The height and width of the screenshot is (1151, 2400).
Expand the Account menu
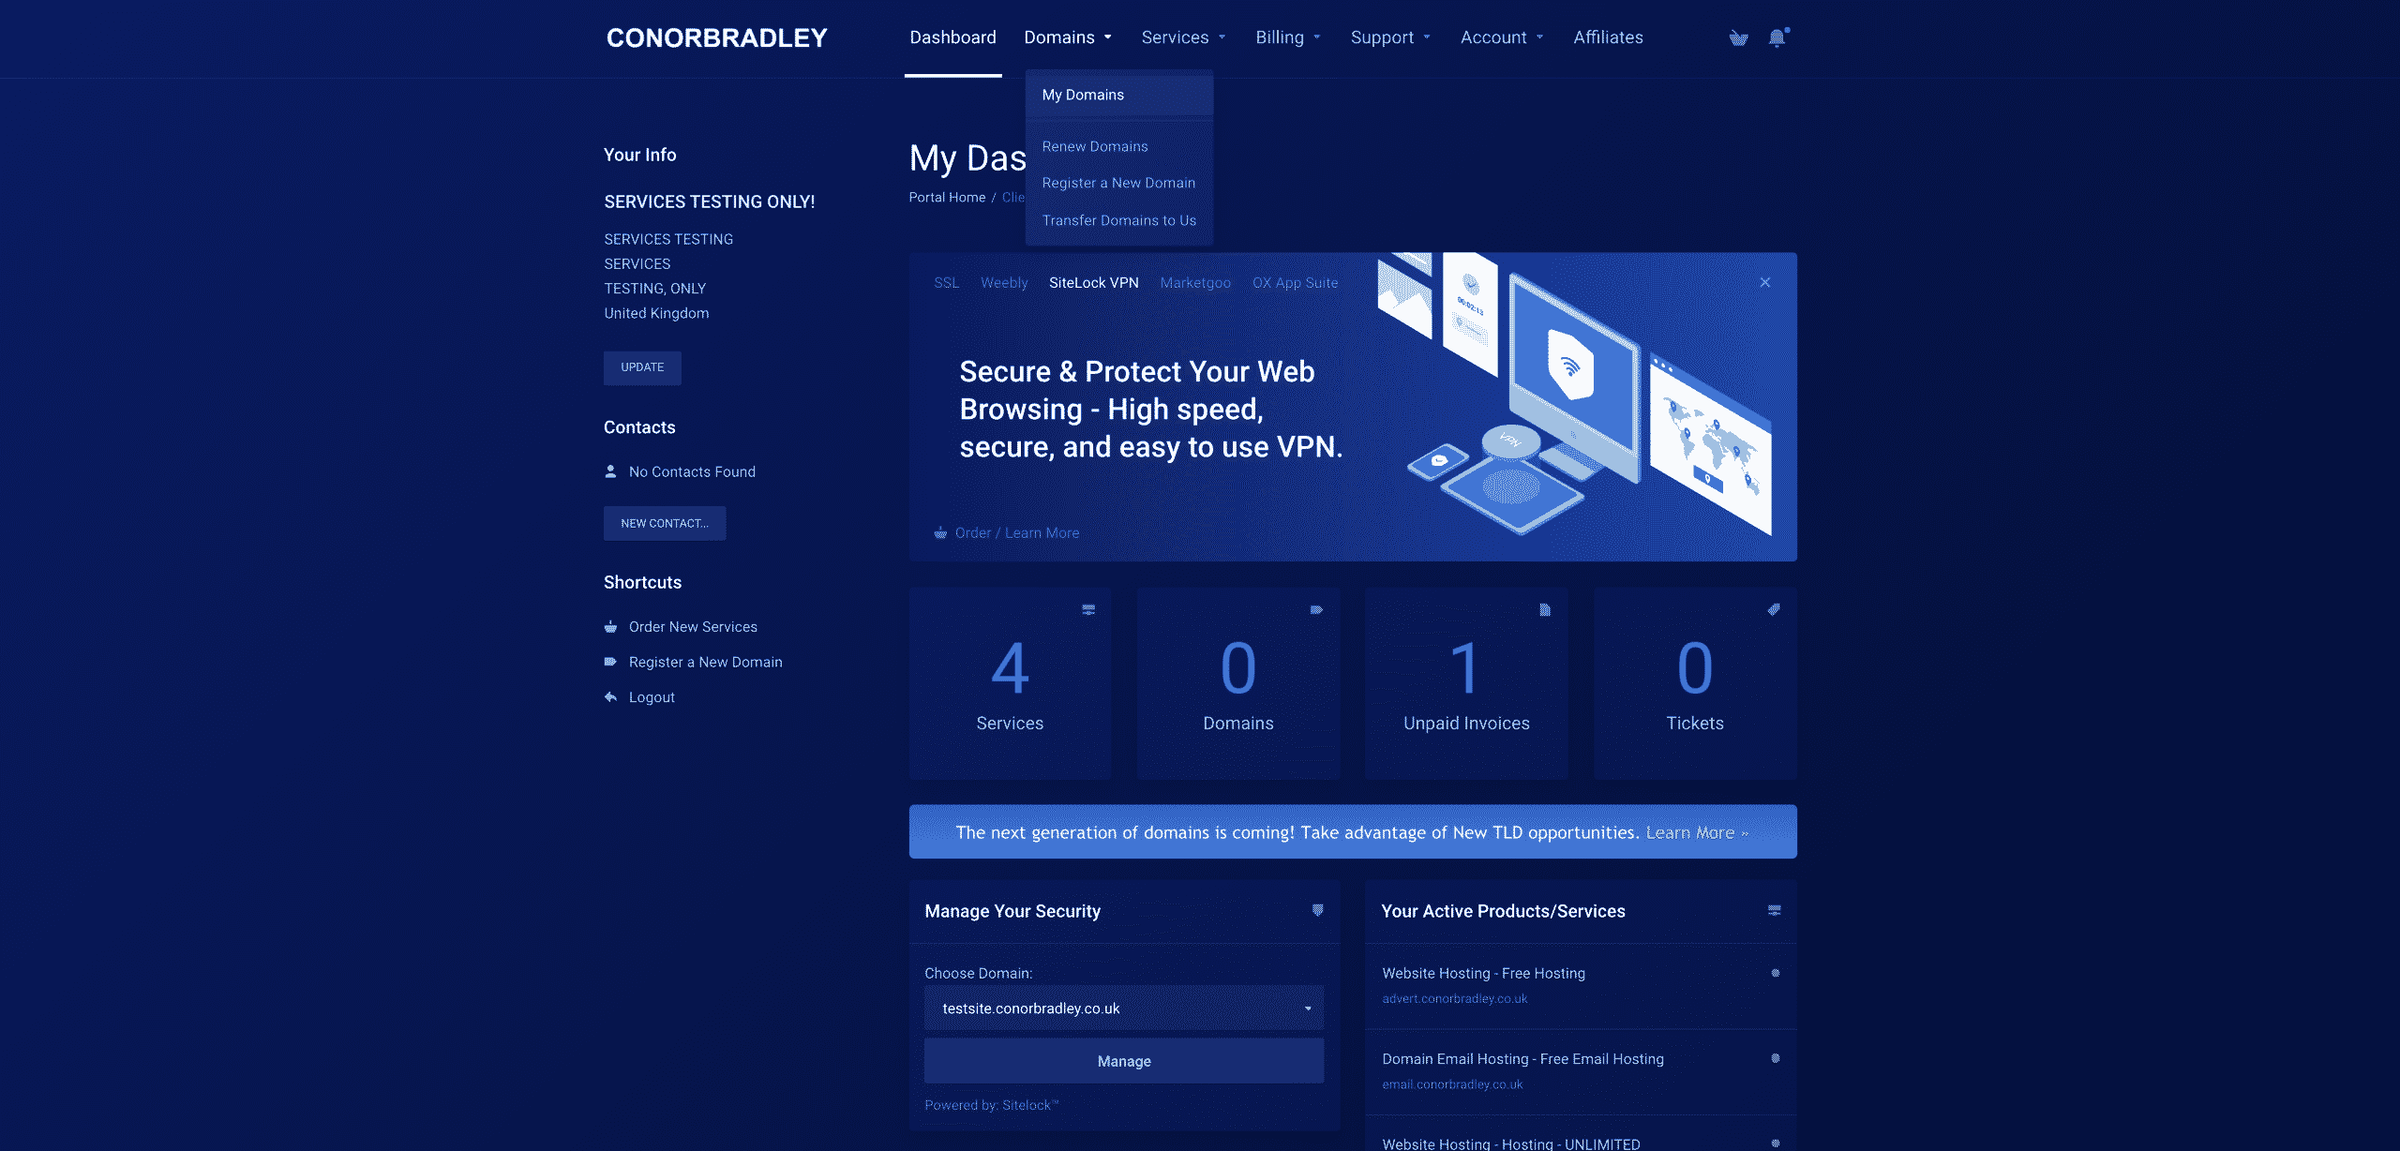(x=1501, y=37)
